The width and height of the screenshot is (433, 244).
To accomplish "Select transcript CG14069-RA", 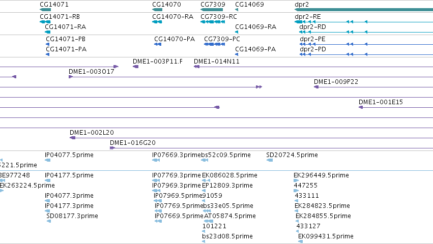I will (x=256, y=27).
